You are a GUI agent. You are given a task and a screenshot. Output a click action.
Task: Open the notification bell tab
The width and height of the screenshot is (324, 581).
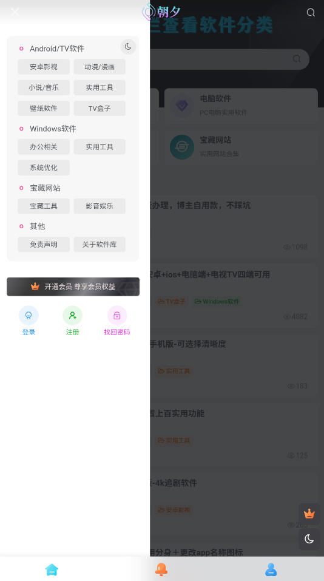pos(161,569)
